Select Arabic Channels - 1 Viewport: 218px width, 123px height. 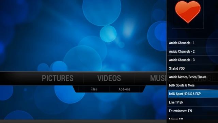[x=193, y=43]
